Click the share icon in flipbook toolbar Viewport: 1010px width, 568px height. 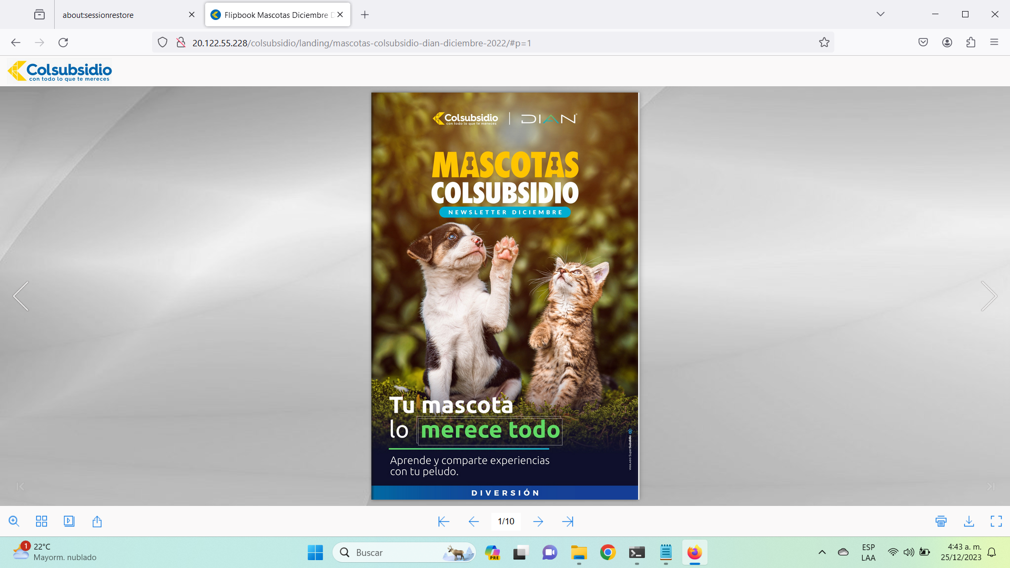97,521
